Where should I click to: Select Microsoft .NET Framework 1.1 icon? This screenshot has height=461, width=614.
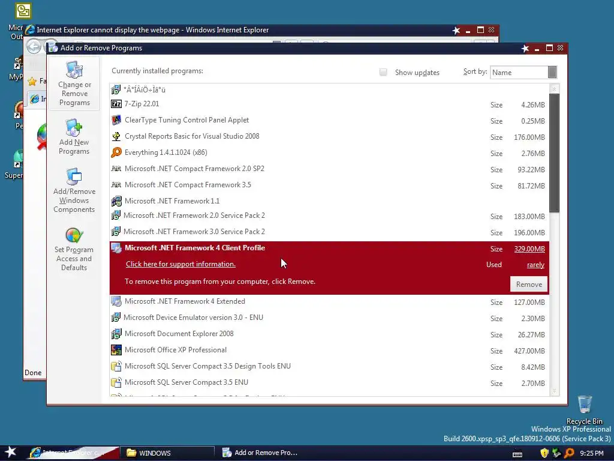click(x=116, y=201)
